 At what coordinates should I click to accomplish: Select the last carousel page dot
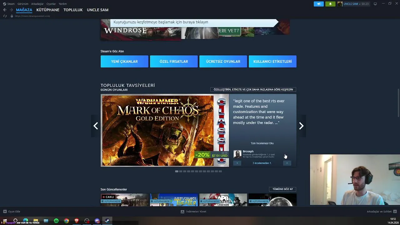(x=220, y=171)
